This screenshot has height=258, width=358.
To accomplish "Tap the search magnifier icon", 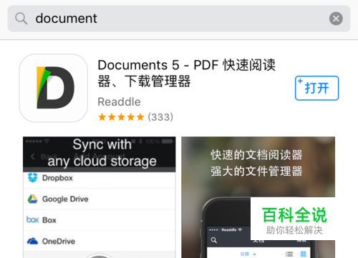I will tap(21, 19).
